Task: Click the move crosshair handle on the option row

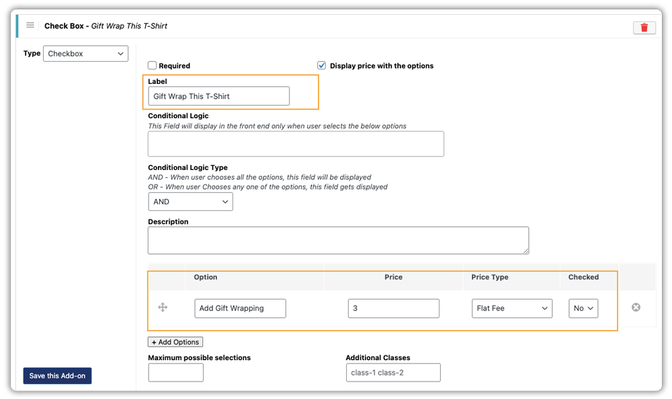Action: 162,308
